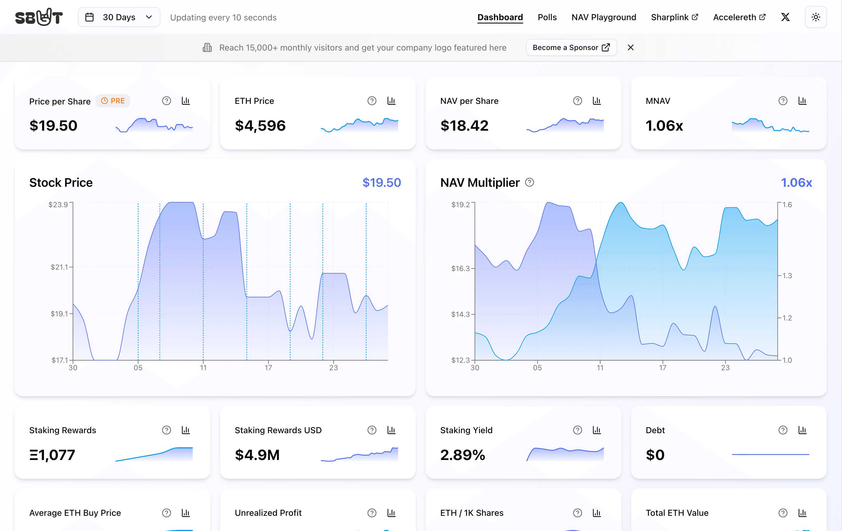This screenshot has height=531, width=842.
Task: Open chart icon on Price per Share card
Action: [x=185, y=101]
